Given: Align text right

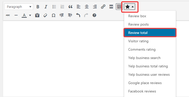Looking at the screenshot, I should [95, 7].
